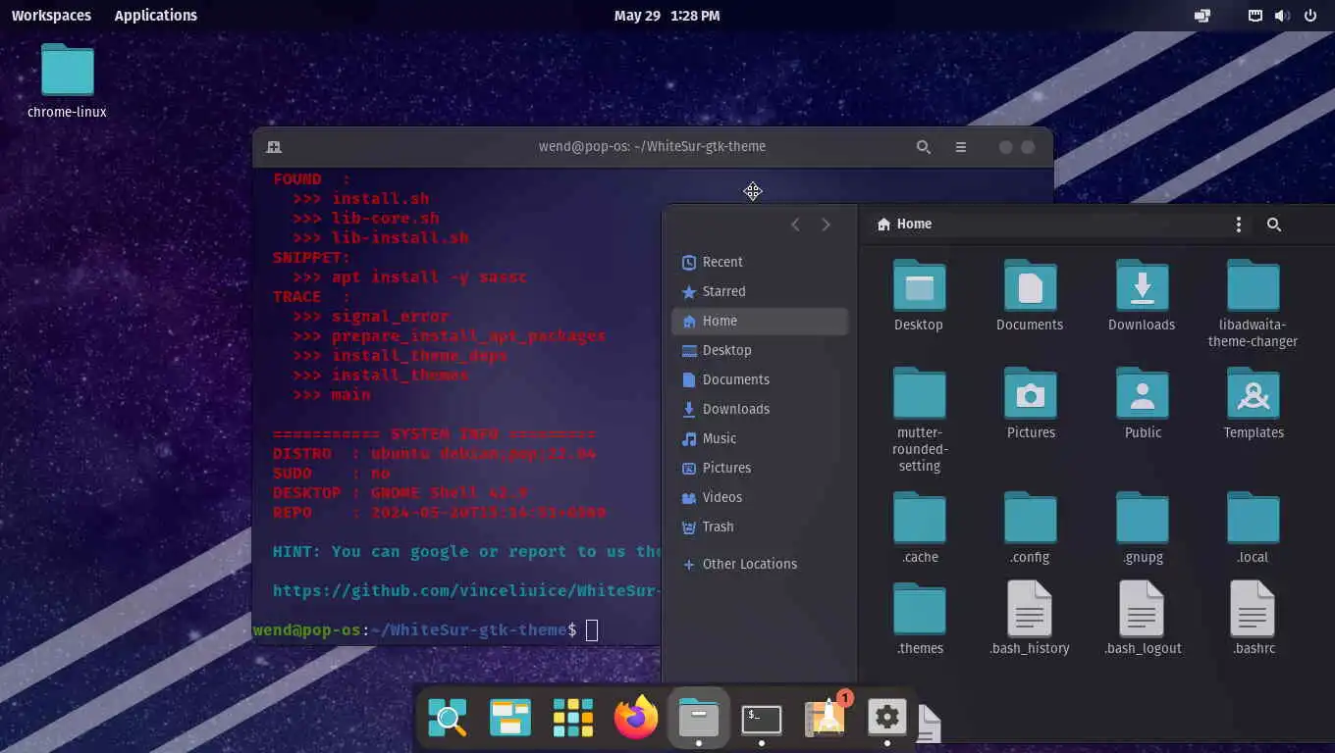Open the applications grid in dock

click(573, 719)
